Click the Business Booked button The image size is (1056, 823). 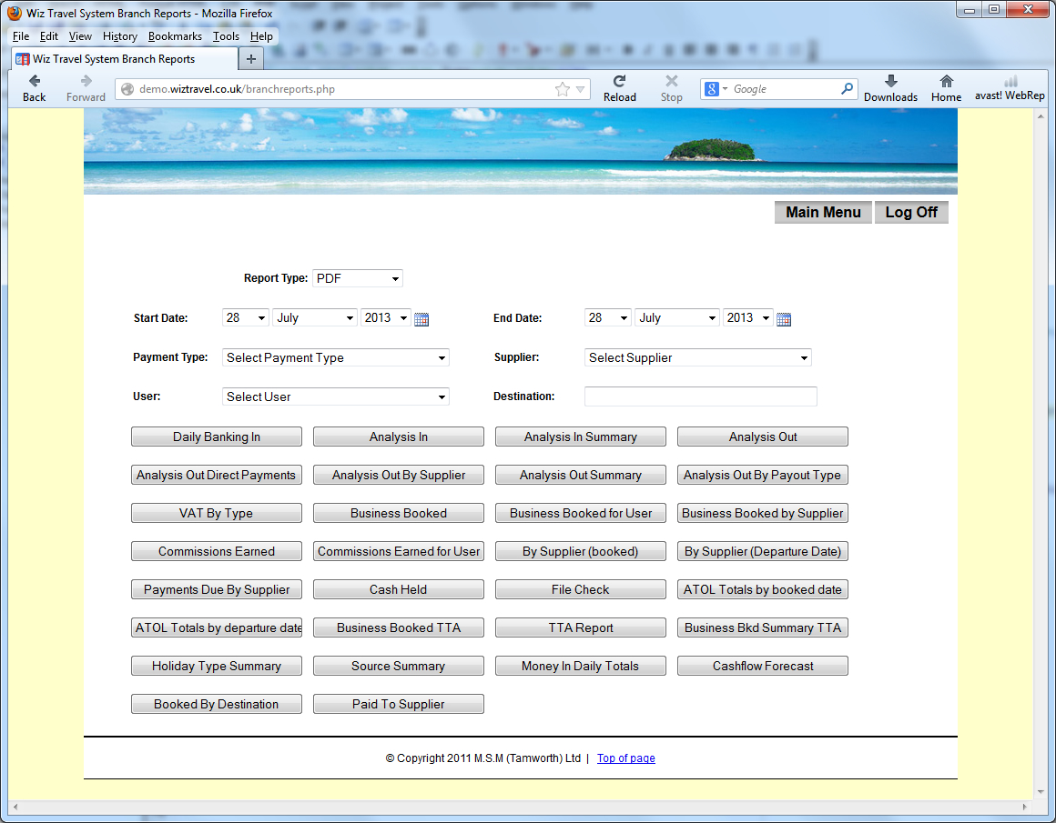point(398,514)
